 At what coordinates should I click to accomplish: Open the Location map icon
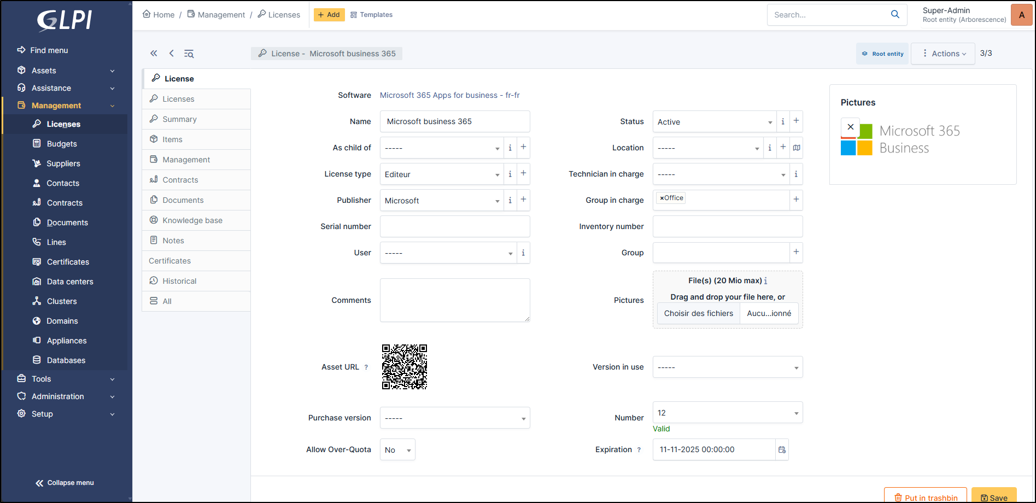coord(797,148)
